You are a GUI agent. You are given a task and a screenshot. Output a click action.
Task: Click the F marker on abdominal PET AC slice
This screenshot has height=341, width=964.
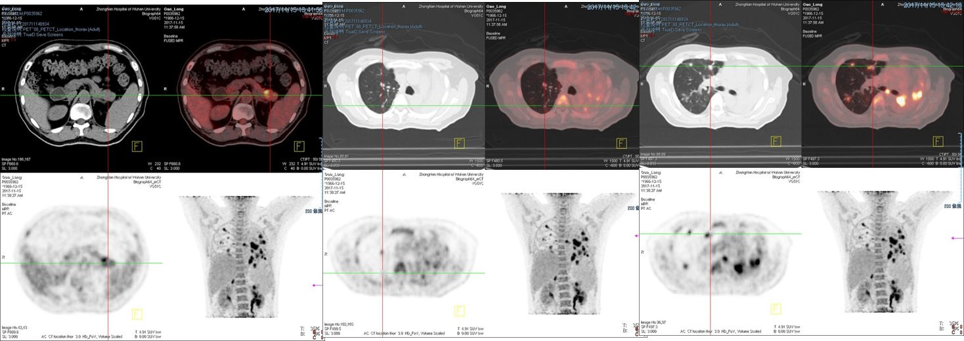[137, 314]
